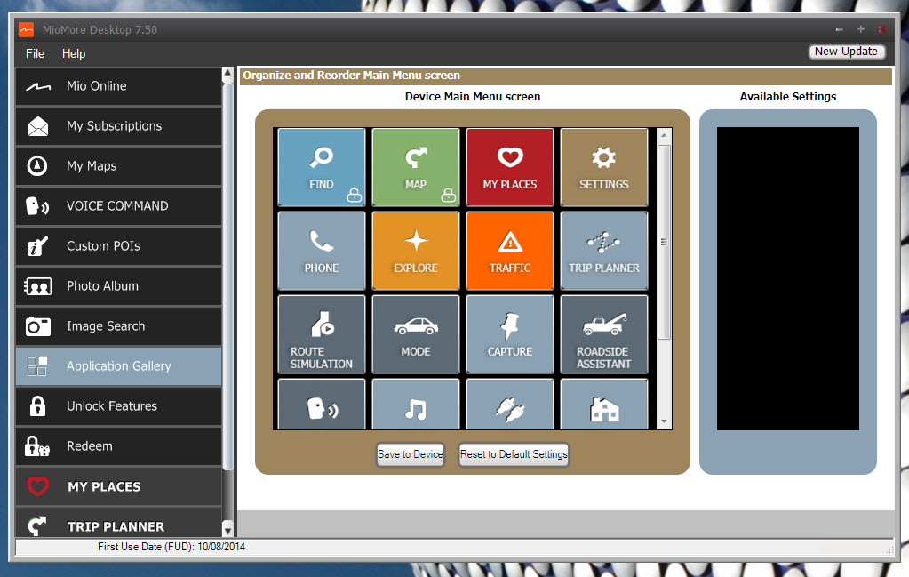Open the File menu

(x=35, y=54)
